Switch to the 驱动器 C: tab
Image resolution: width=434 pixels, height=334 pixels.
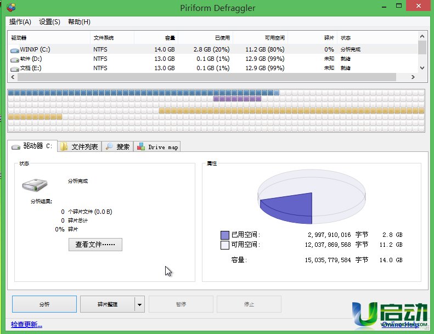32,146
